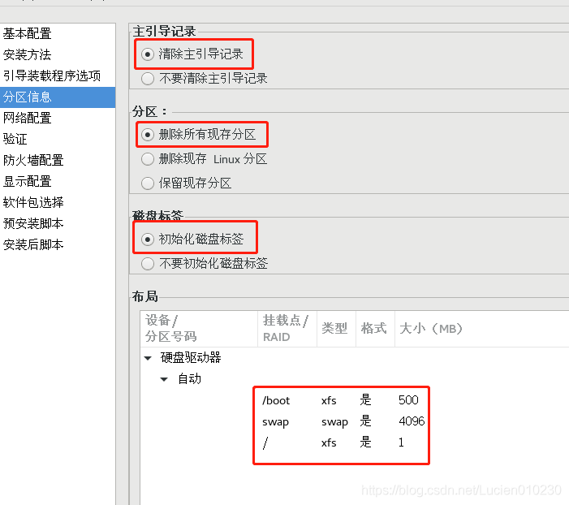The image size is (569, 505).
Task: Click the 硬盘驱动器 label
Action: click(x=191, y=357)
